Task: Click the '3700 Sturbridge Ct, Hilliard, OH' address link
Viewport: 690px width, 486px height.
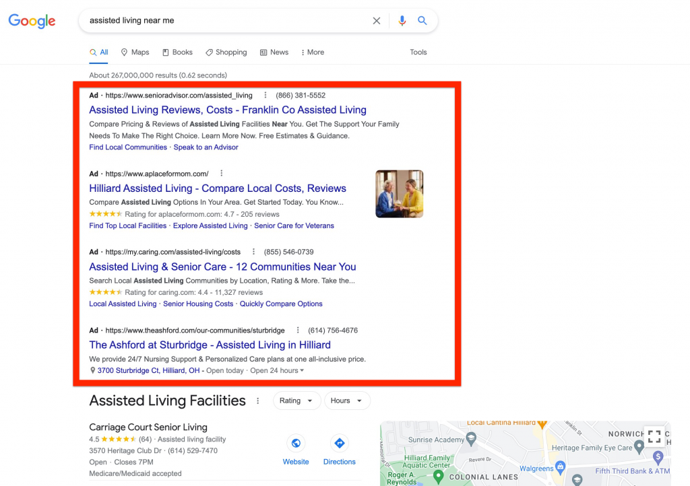Action: click(x=148, y=370)
